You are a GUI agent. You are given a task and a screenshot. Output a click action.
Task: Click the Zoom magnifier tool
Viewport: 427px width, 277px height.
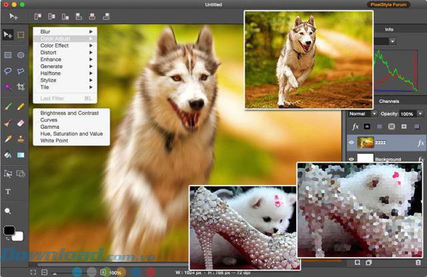[8, 211]
